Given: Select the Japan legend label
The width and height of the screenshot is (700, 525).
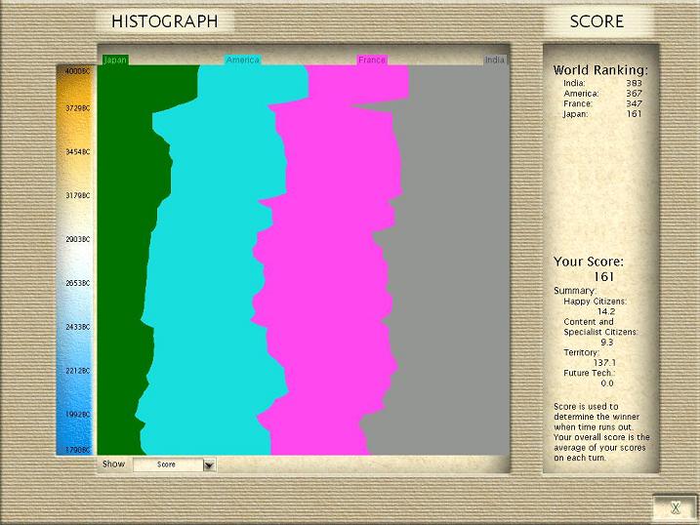Looking at the screenshot, I should [115, 60].
